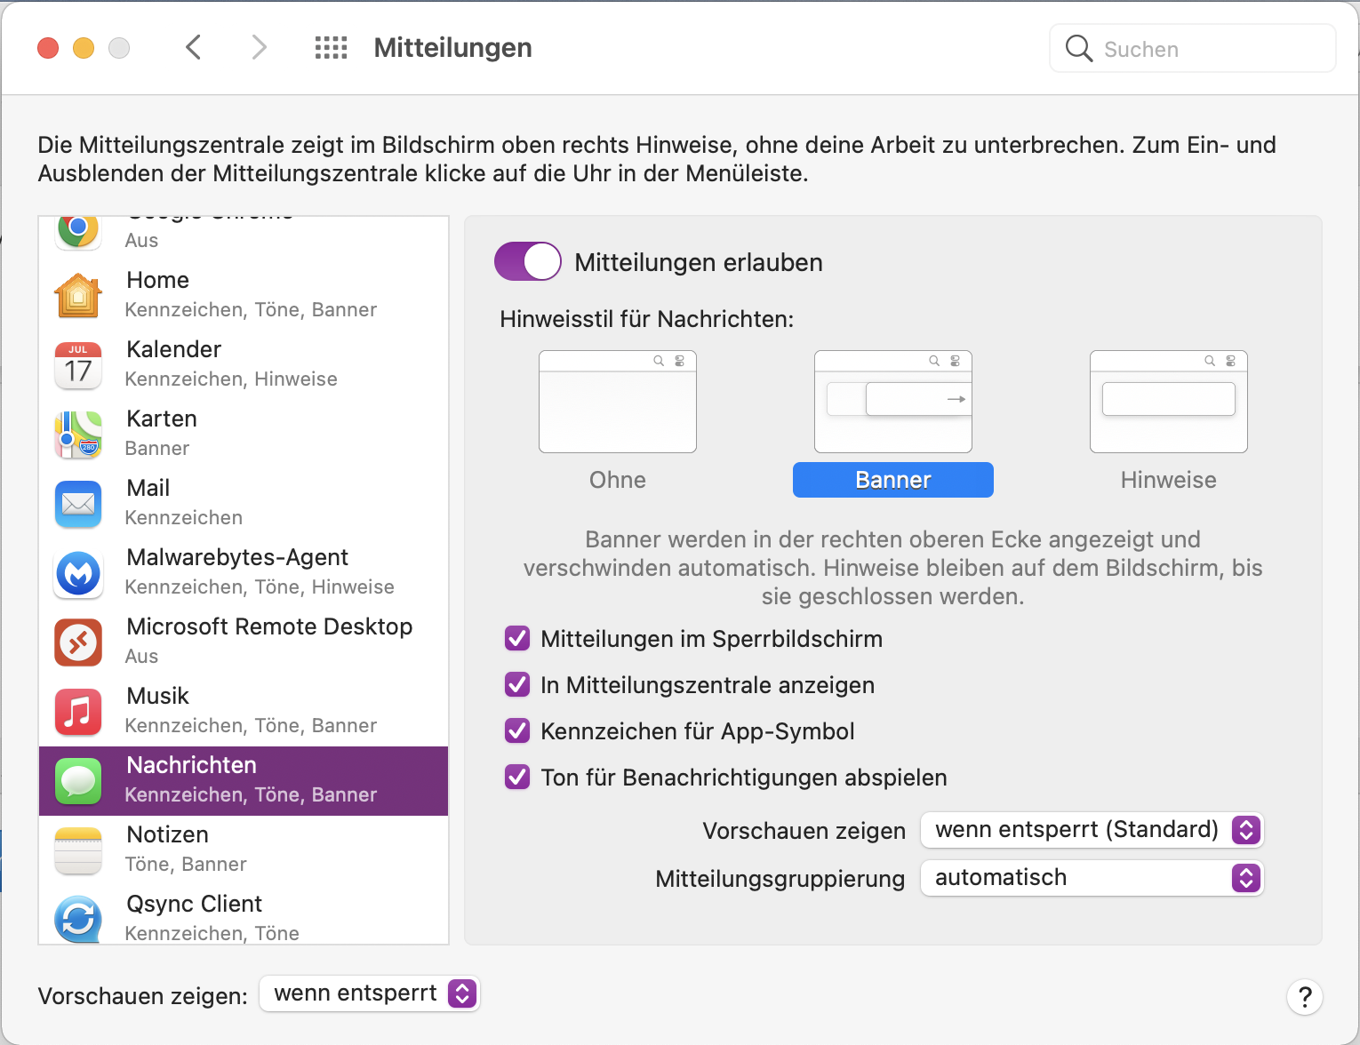The image size is (1360, 1045).
Task: Click the Musik app icon
Action: [78, 711]
